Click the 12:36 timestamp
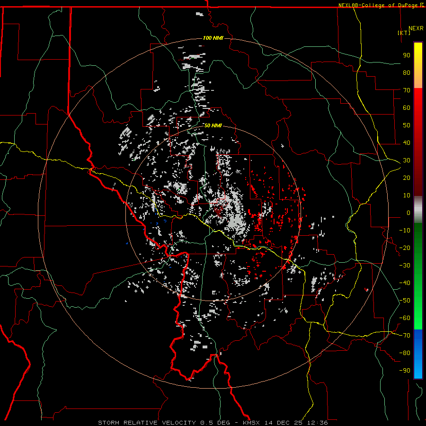This screenshot has height=426, width=426. (x=317, y=423)
